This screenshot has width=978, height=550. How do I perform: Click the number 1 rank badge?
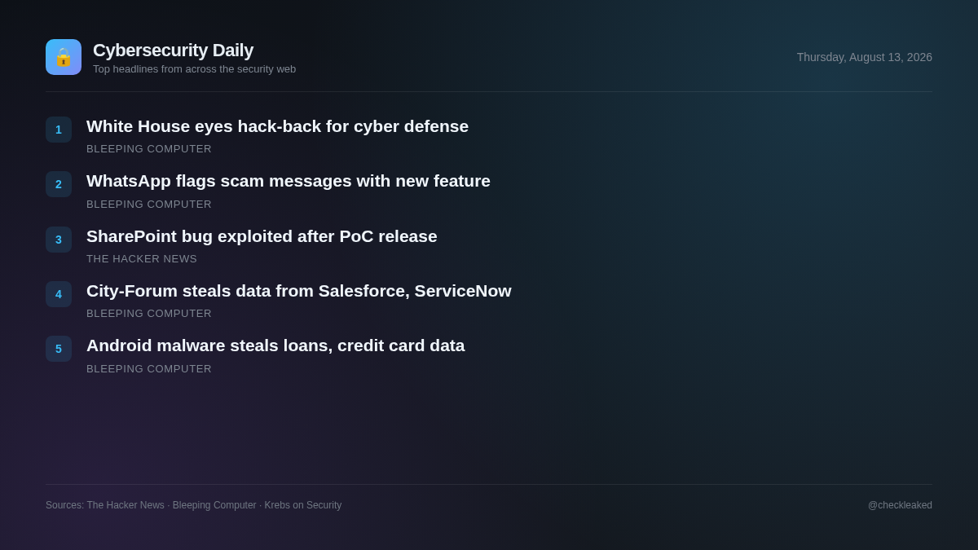(59, 130)
